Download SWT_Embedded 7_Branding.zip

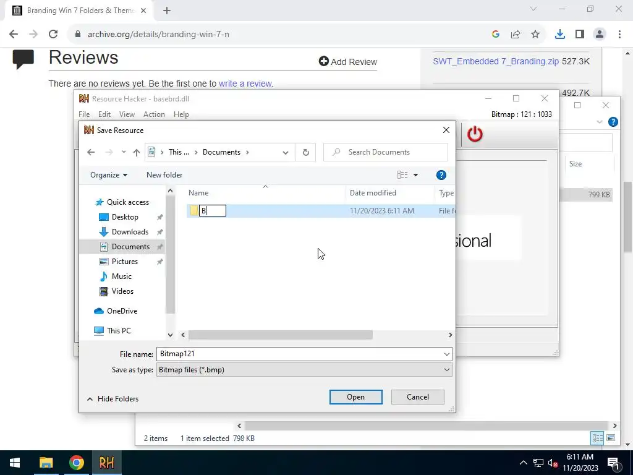point(496,61)
